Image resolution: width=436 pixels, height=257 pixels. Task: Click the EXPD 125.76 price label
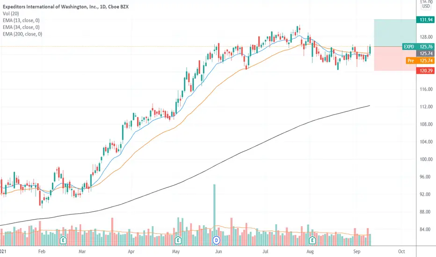pyautogui.click(x=418, y=47)
